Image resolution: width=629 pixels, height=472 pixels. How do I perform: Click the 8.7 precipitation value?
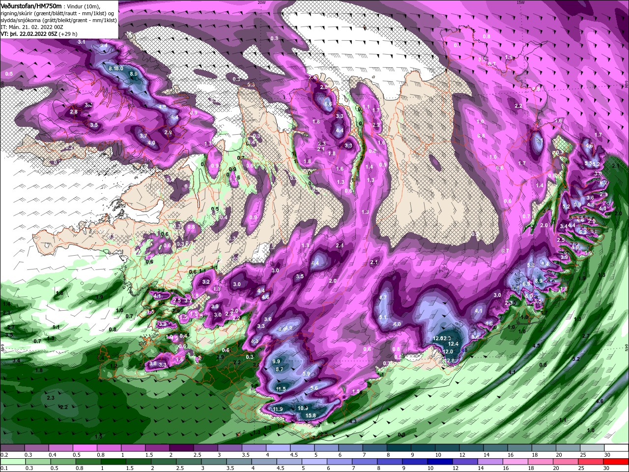pyautogui.click(x=280, y=369)
